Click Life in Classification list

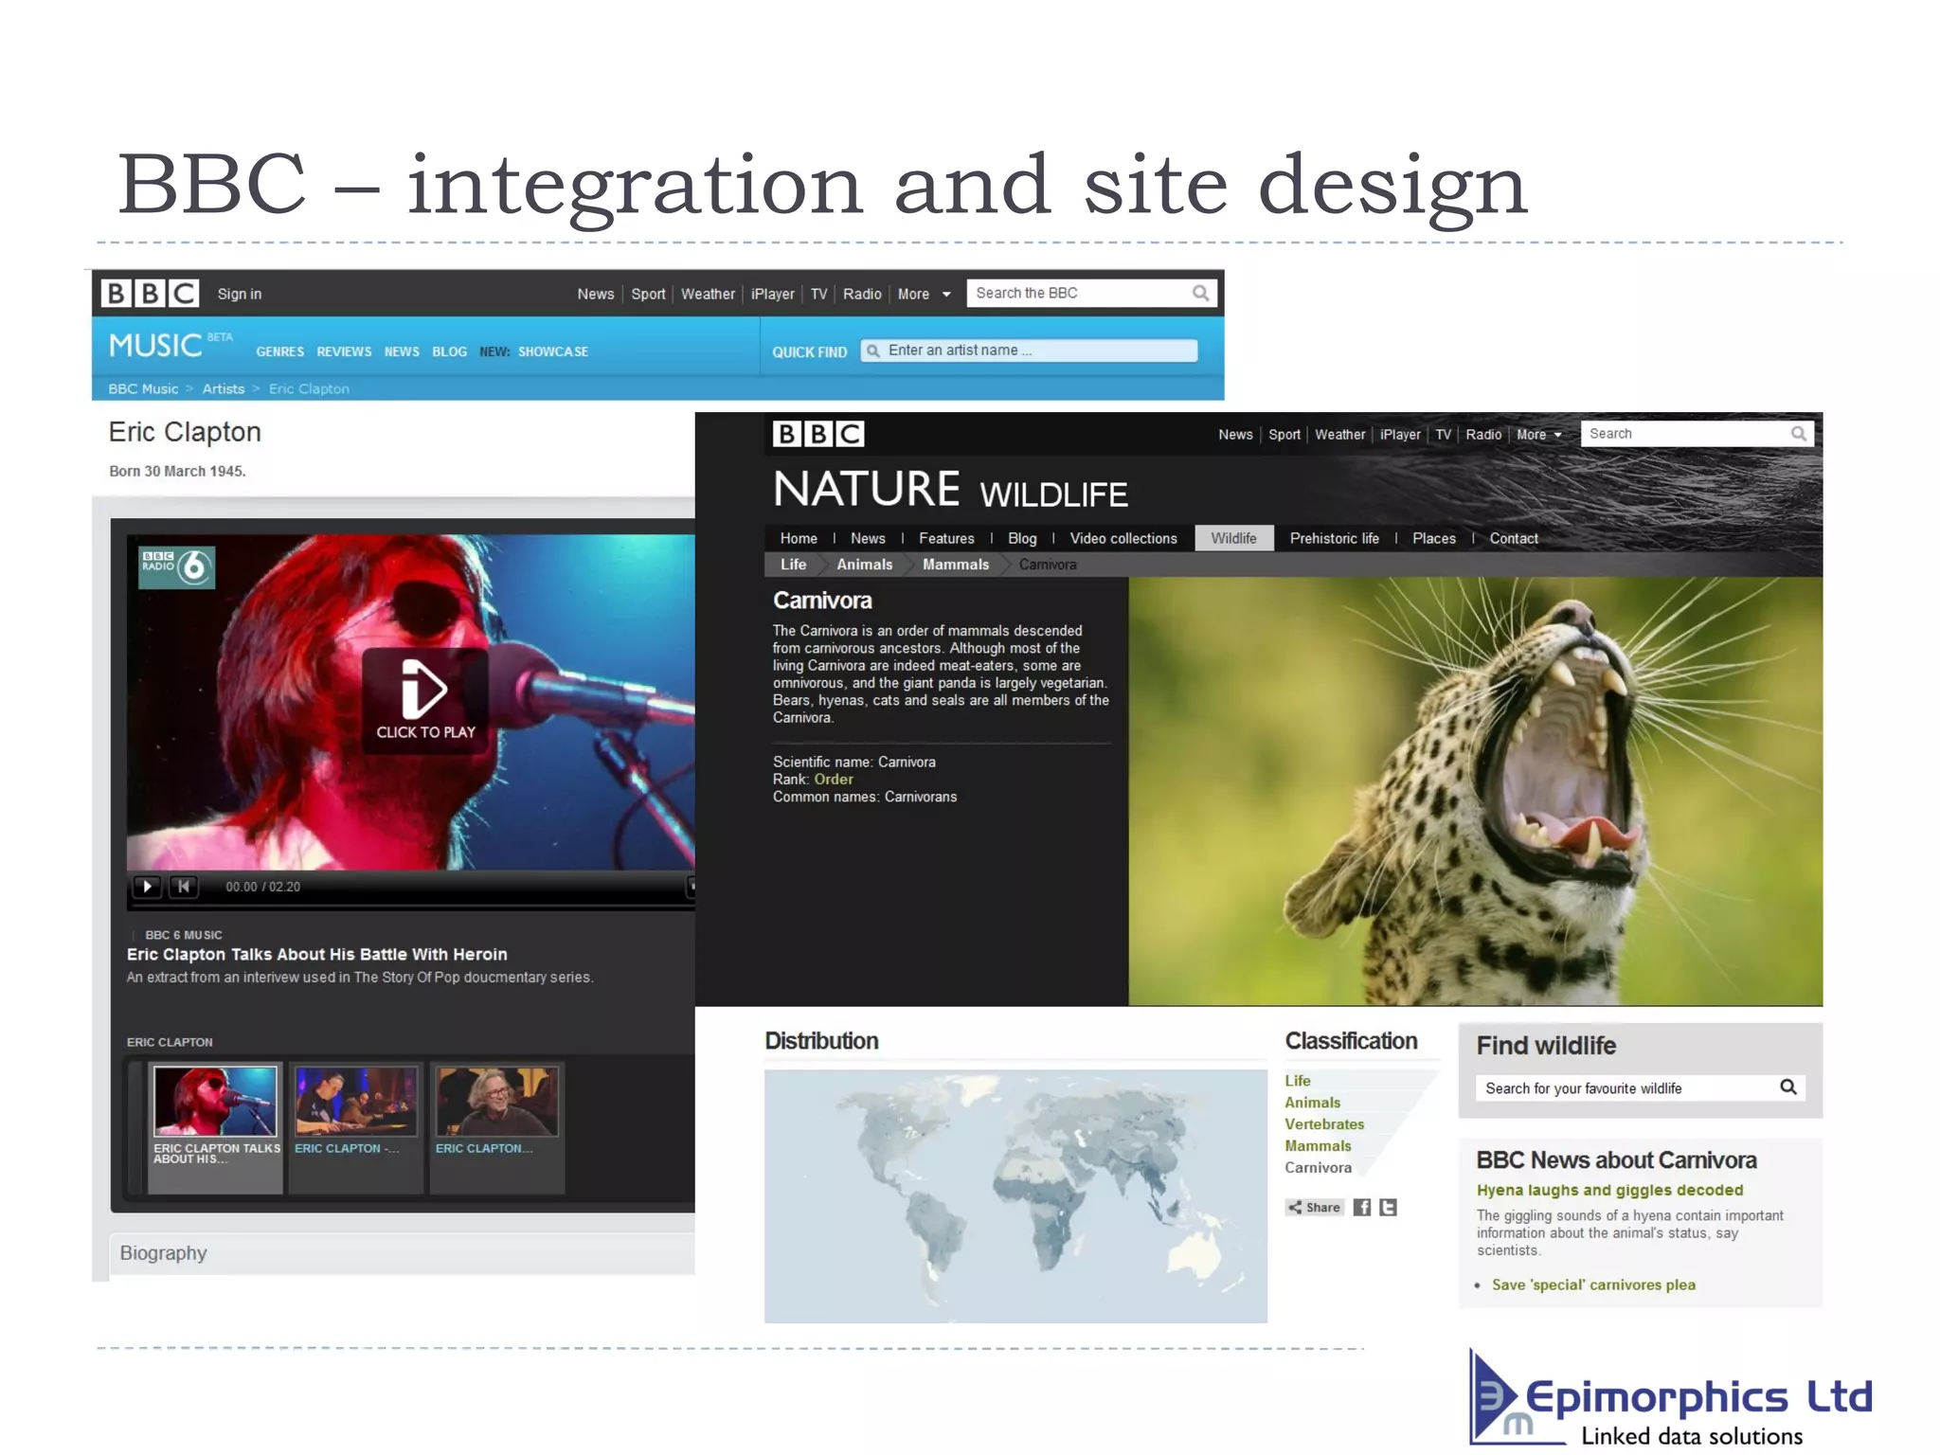1298,1081
